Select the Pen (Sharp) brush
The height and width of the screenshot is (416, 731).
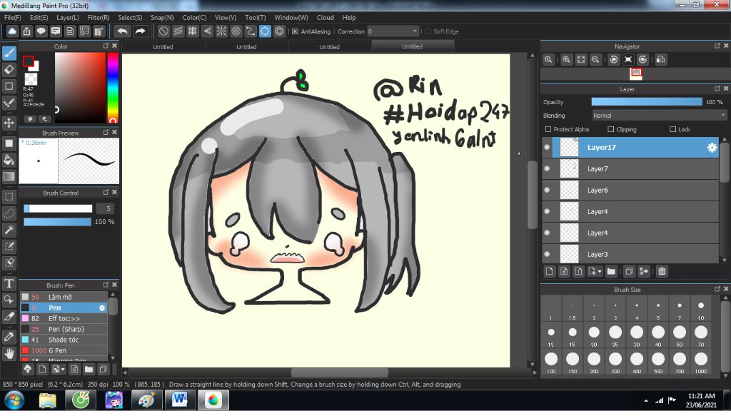pyautogui.click(x=64, y=329)
